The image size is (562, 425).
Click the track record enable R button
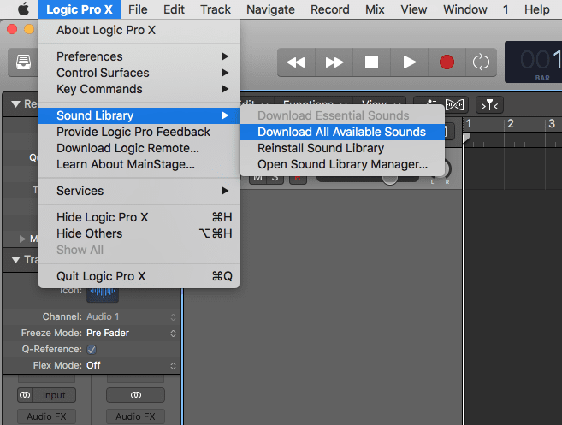[298, 179]
